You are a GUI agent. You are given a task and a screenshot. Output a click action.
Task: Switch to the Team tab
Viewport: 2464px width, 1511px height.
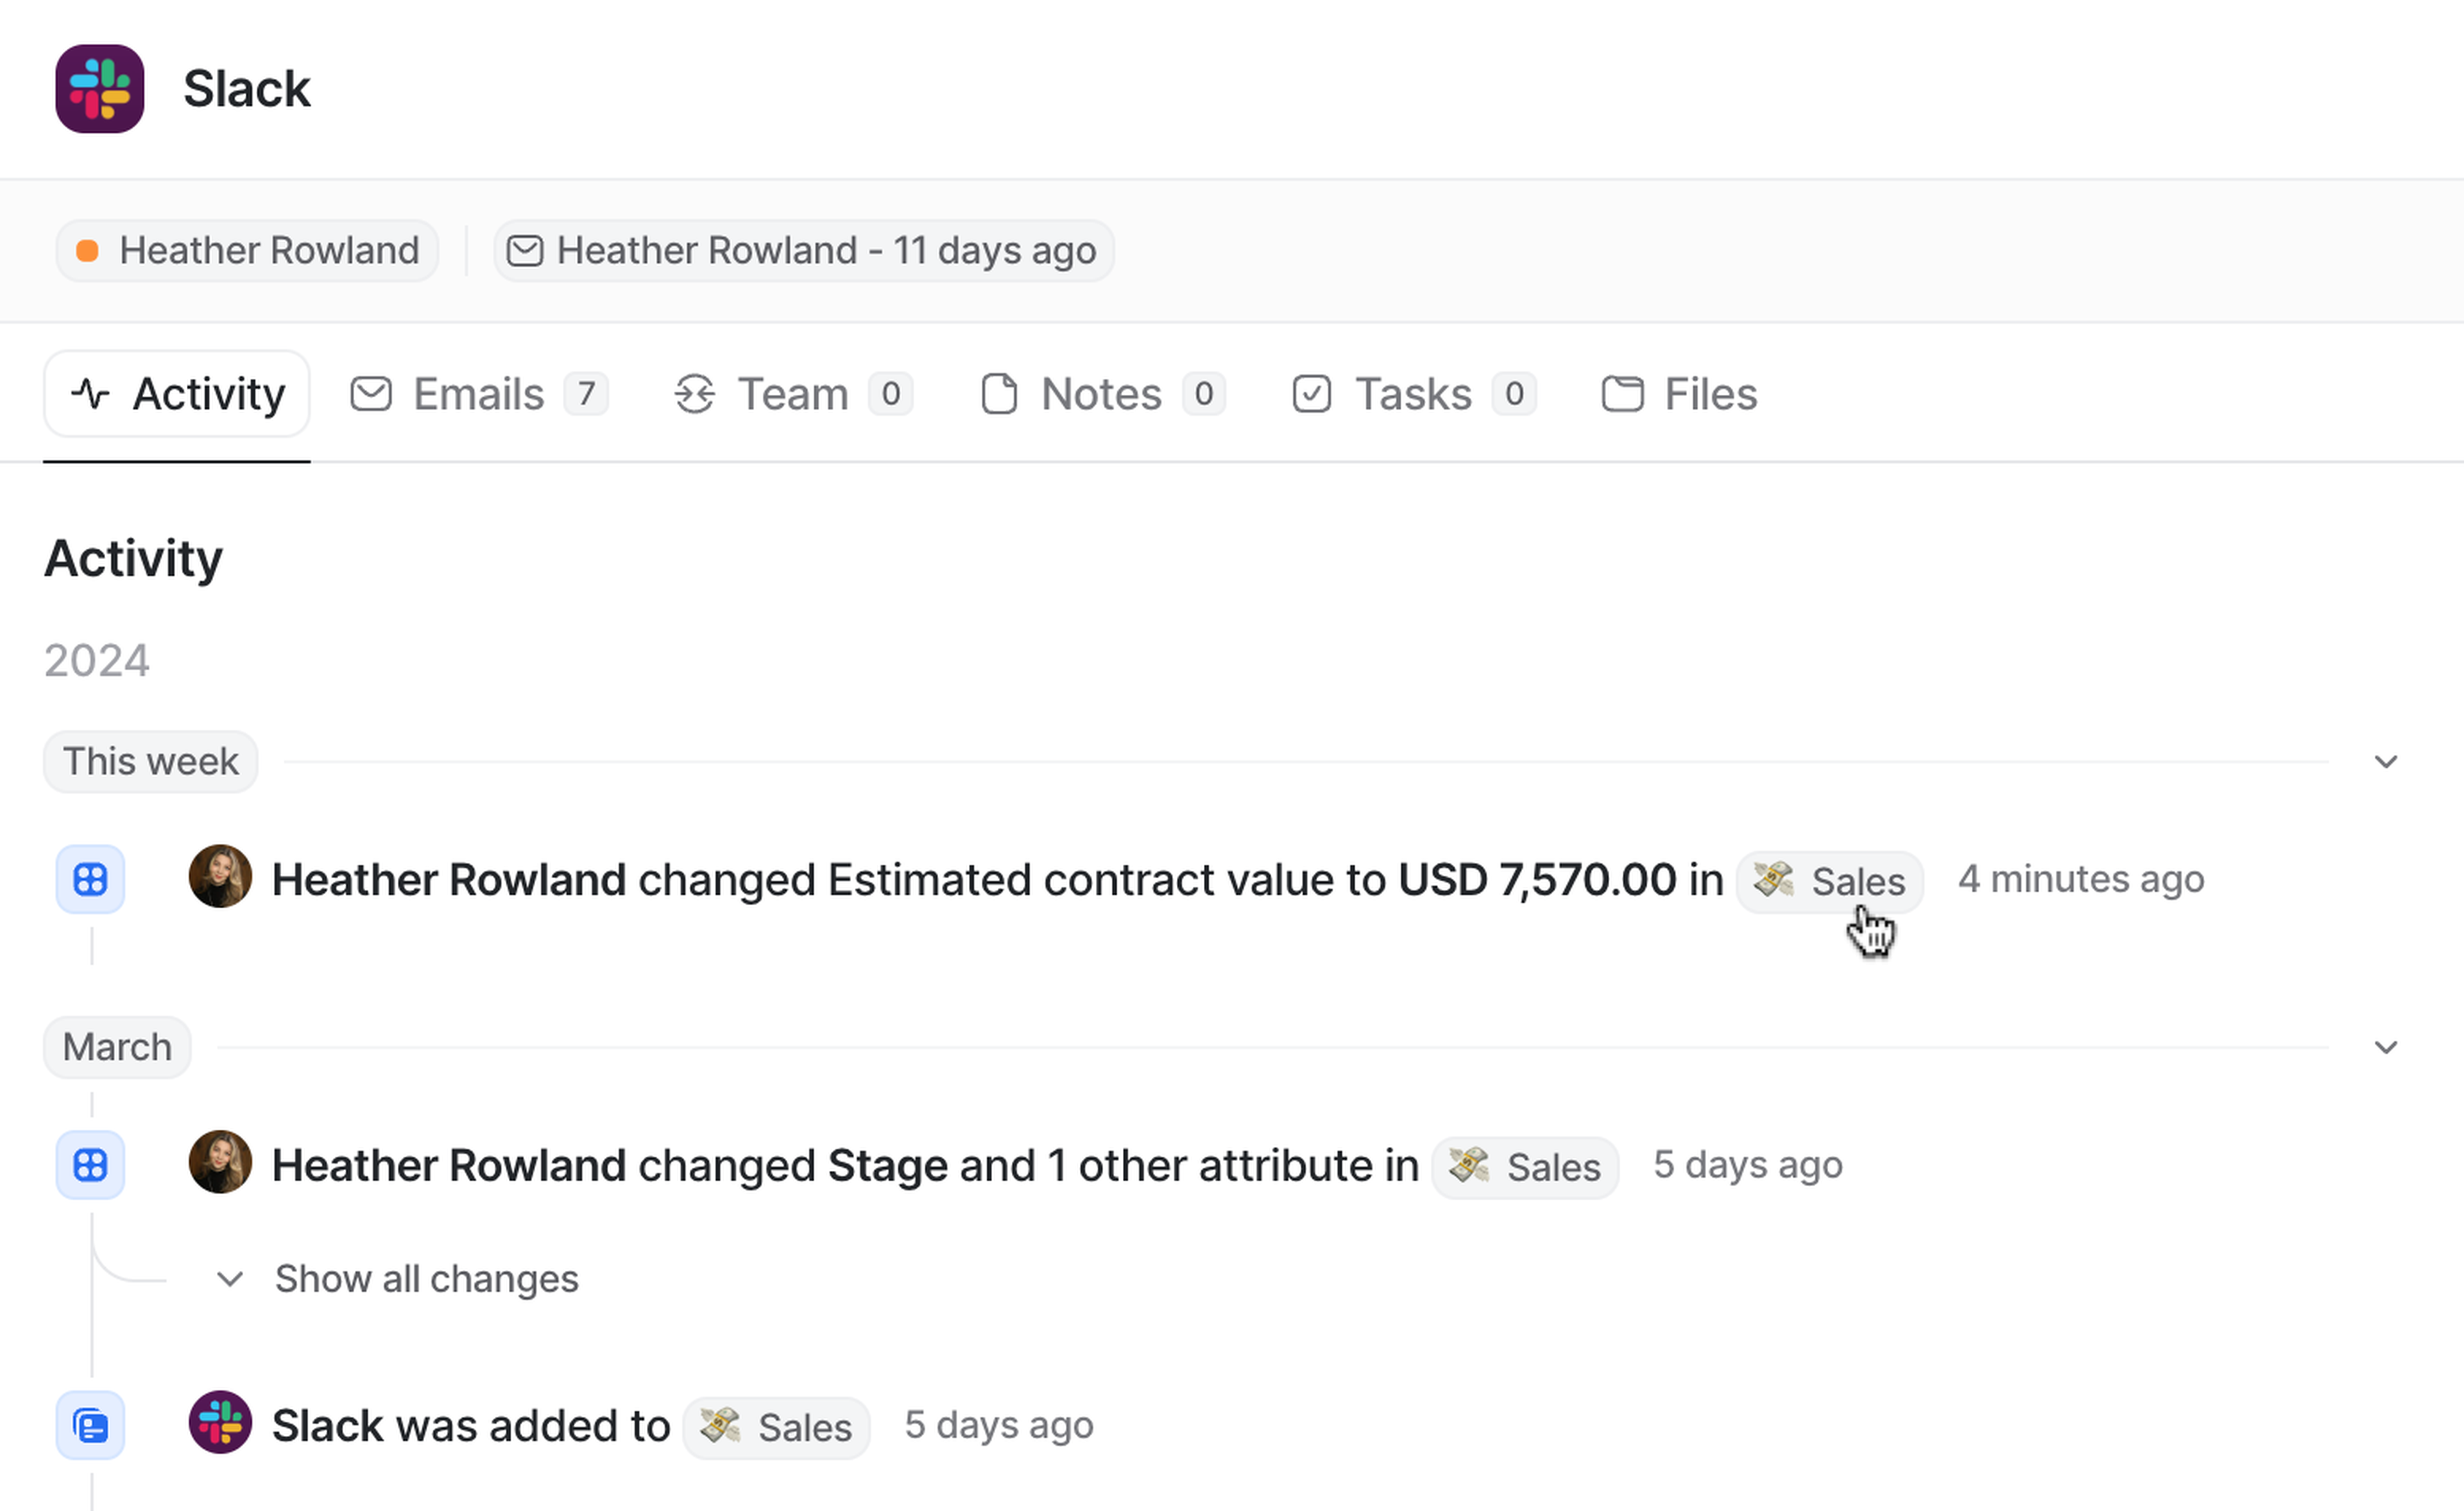click(x=792, y=394)
